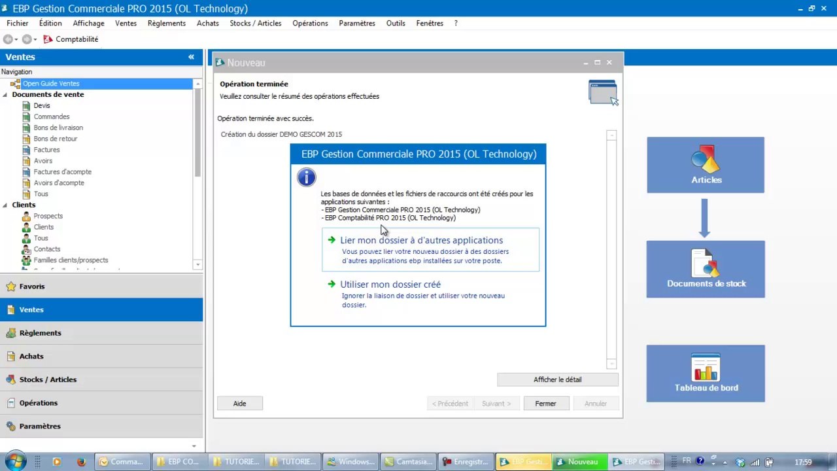Click the Avoirs d'acompte icon
This screenshot has height=471, width=837.
26,183
